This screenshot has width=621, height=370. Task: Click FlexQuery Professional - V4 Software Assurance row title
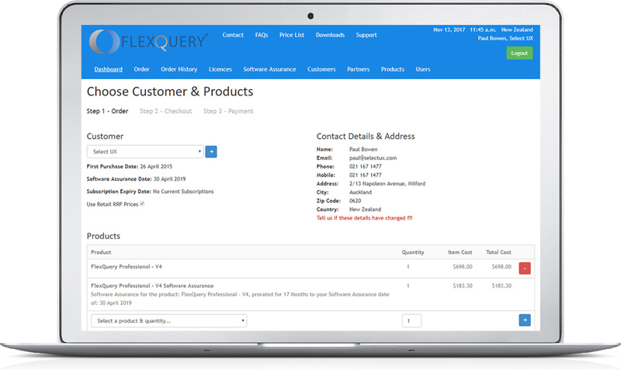152,285
